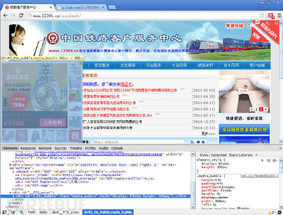Click the page scrollbar down arrow

point(281,141)
